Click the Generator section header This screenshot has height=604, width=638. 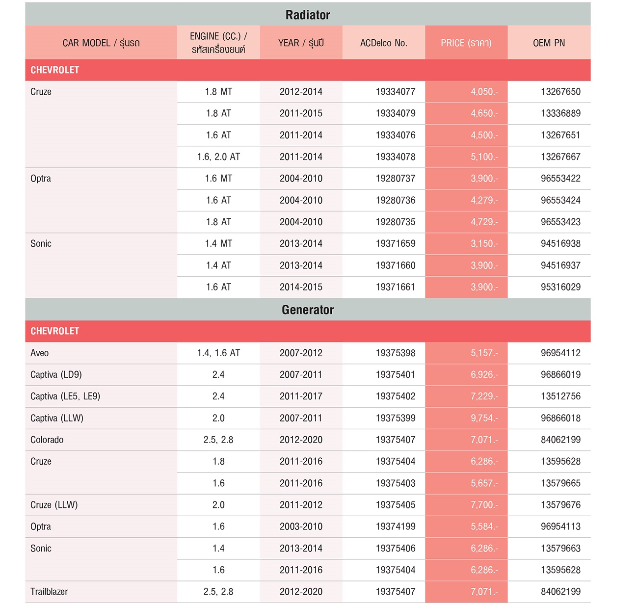coord(308,310)
